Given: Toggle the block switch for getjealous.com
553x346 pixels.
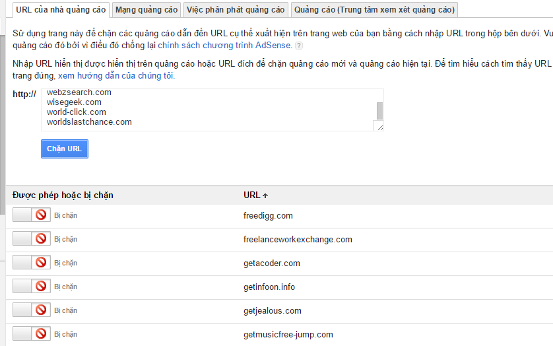Looking at the screenshot, I should point(32,310).
